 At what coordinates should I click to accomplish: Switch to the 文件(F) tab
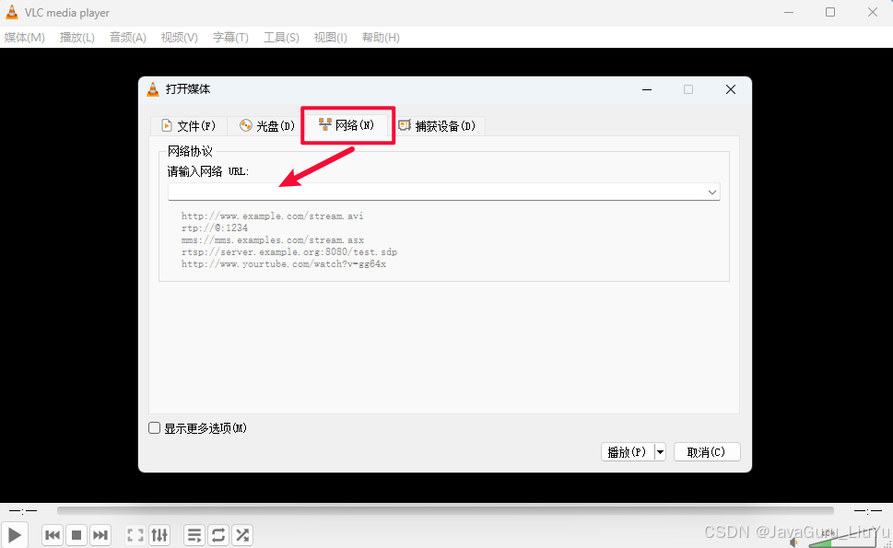coord(189,126)
